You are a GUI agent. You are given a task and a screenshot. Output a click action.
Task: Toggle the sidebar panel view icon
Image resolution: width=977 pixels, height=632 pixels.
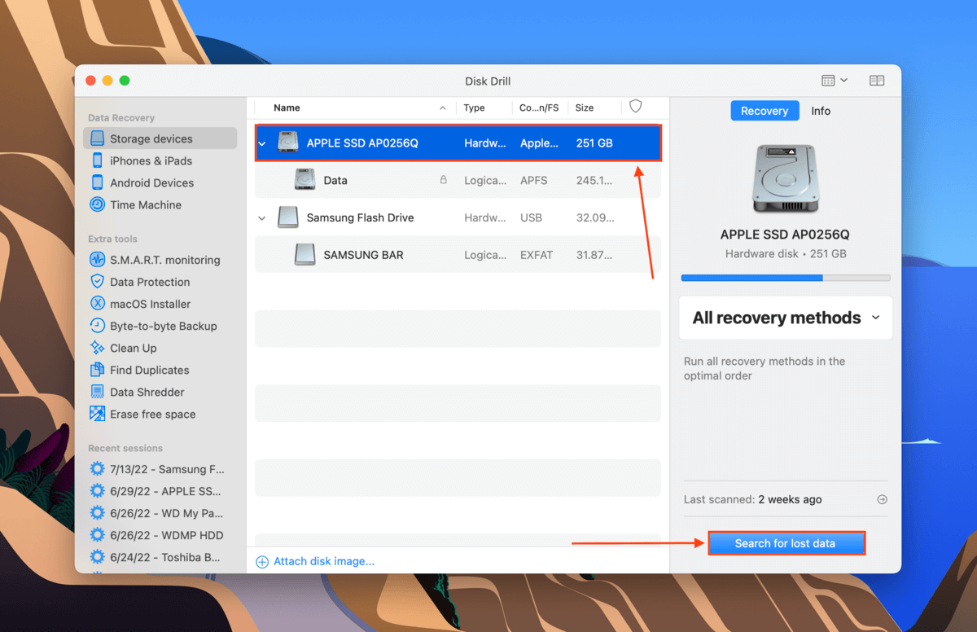[x=877, y=81]
